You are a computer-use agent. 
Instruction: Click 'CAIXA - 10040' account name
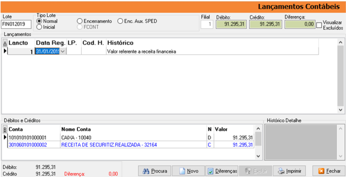pos(133,138)
